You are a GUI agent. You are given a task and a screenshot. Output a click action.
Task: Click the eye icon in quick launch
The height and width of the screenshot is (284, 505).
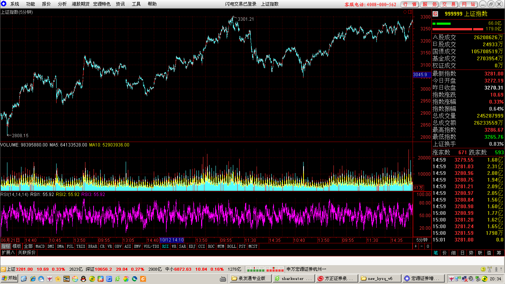point(67,278)
